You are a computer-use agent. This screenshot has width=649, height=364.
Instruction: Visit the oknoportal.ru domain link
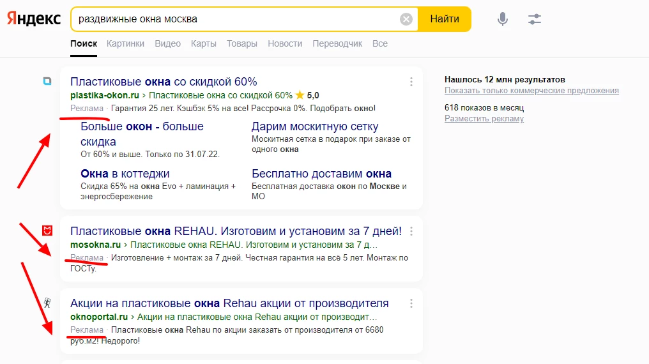(x=99, y=317)
